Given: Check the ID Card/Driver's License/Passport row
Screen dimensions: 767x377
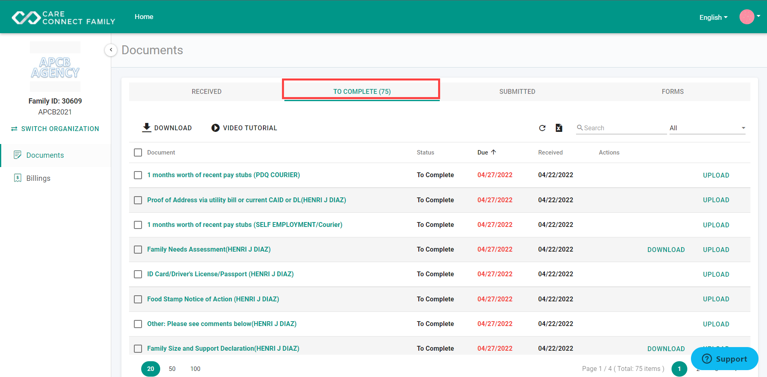Looking at the screenshot, I should [x=138, y=274].
